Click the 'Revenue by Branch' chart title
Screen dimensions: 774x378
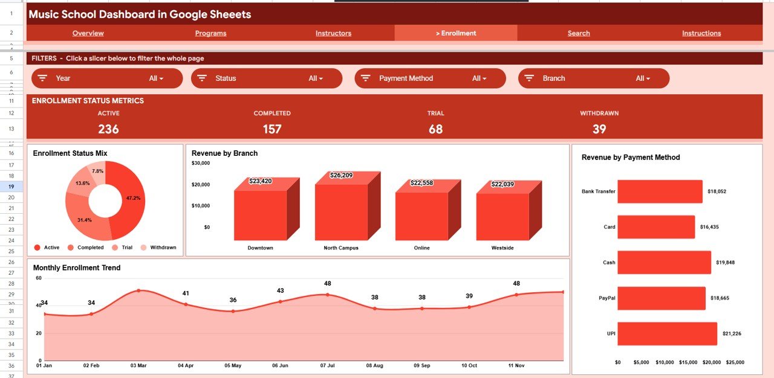224,153
